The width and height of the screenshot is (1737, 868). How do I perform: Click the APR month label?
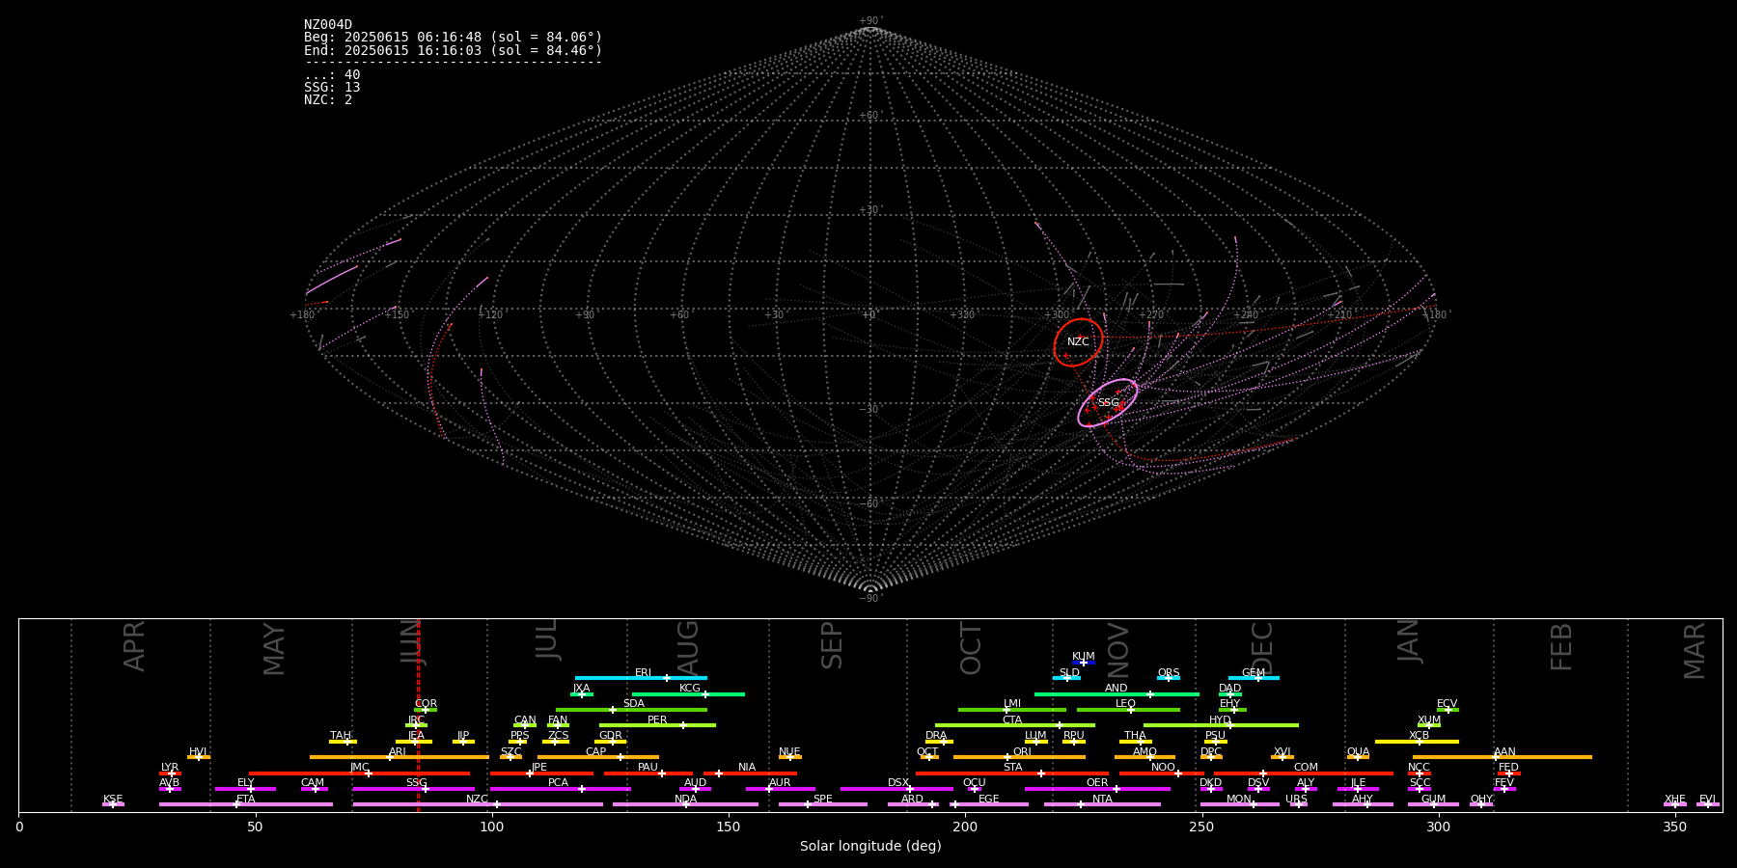point(134,646)
